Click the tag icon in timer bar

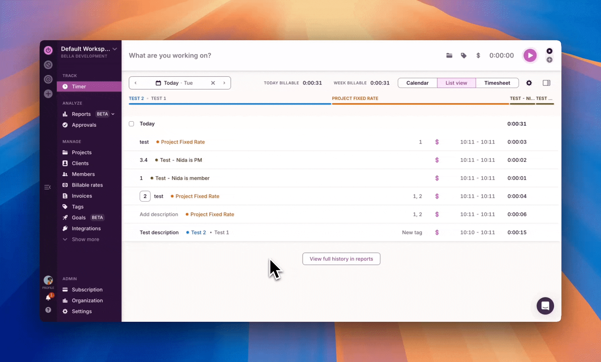pos(463,56)
